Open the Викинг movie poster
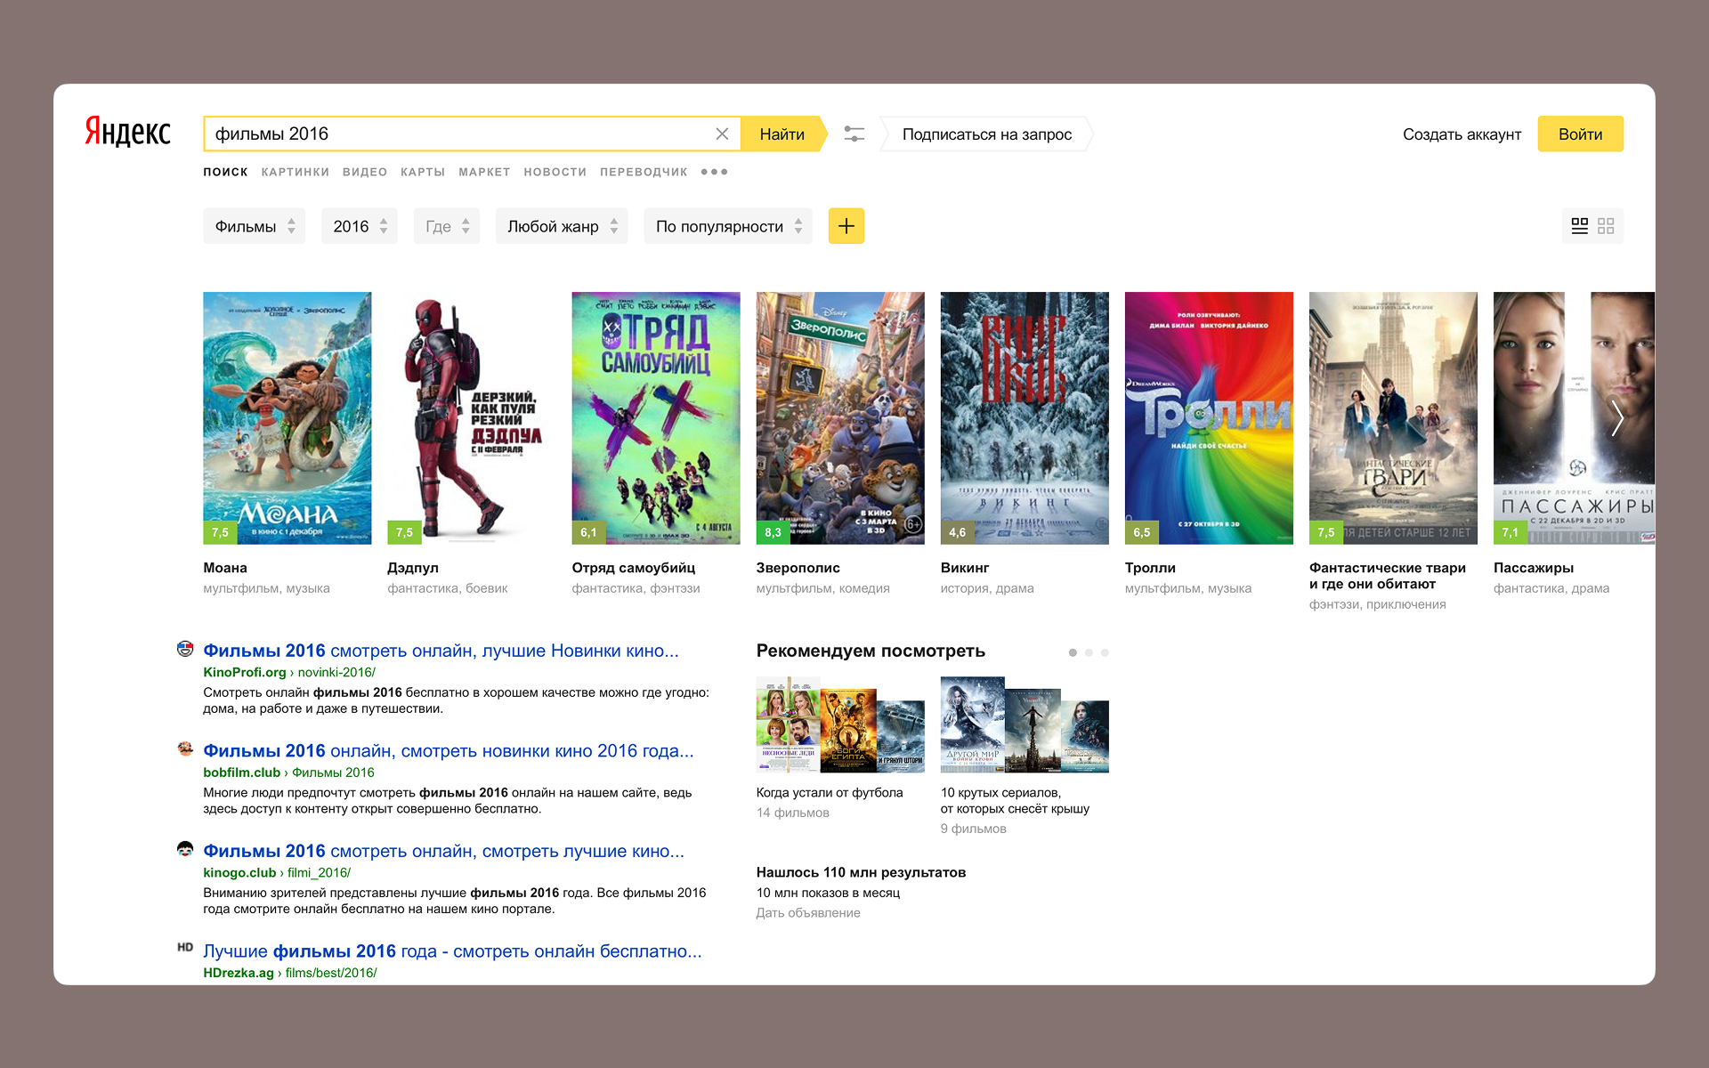The image size is (1709, 1068). coord(1025,418)
